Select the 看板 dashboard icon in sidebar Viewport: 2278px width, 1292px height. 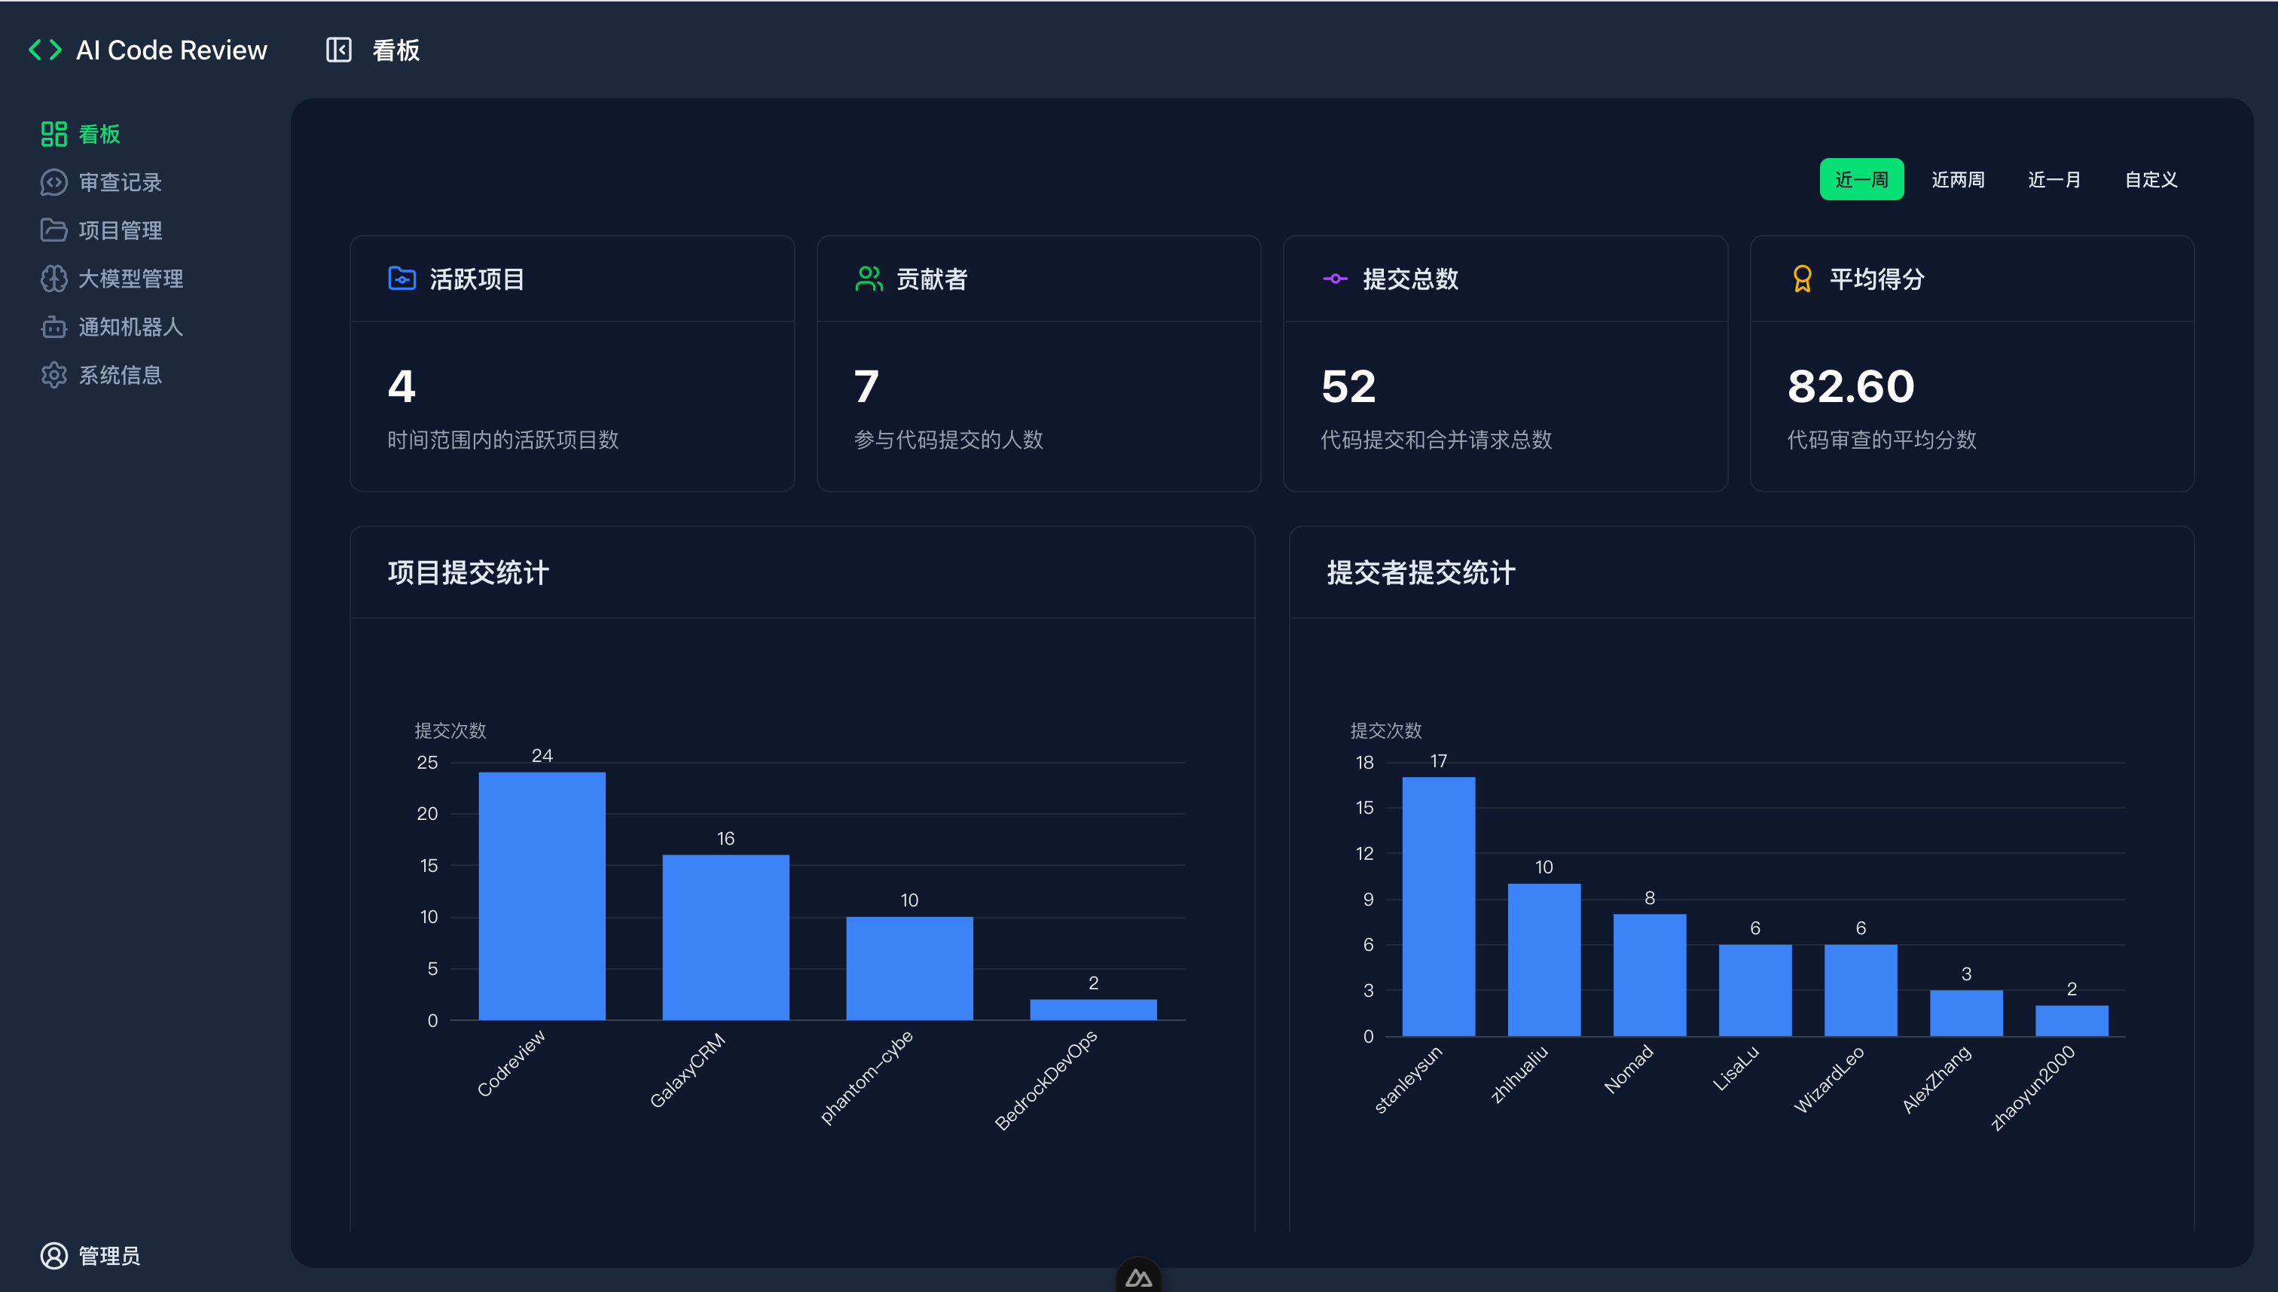[x=53, y=134]
